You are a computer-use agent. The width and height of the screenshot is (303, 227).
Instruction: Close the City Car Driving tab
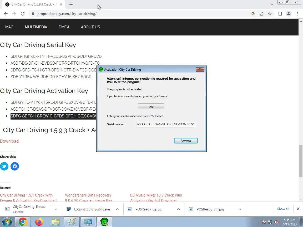point(61,4)
